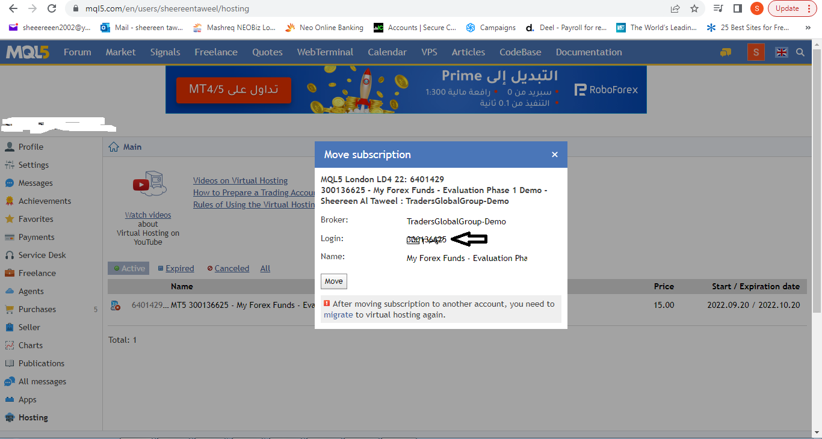822x439 pixels.
Task: Close the Move subscription dialog
Action: [x=555, y=155]
